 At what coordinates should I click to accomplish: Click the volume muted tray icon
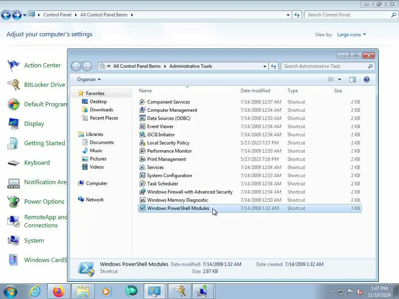[x=360, y=292]
